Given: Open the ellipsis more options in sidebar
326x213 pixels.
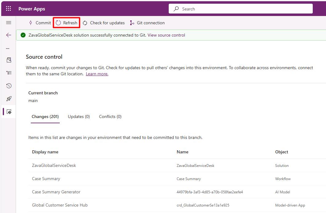Looking at the screenshot, I should coord(8,48).
